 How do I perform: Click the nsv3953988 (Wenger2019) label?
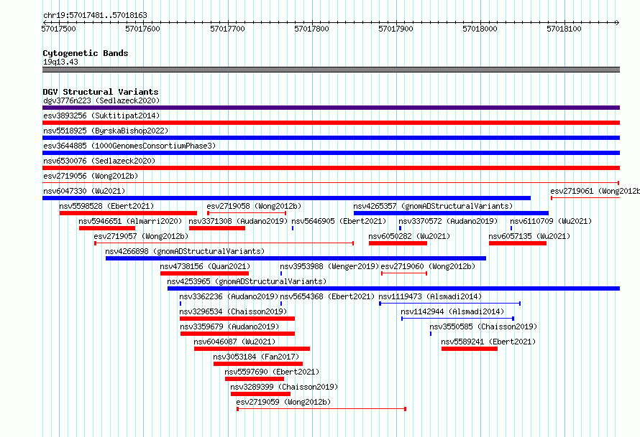point(329,266)
